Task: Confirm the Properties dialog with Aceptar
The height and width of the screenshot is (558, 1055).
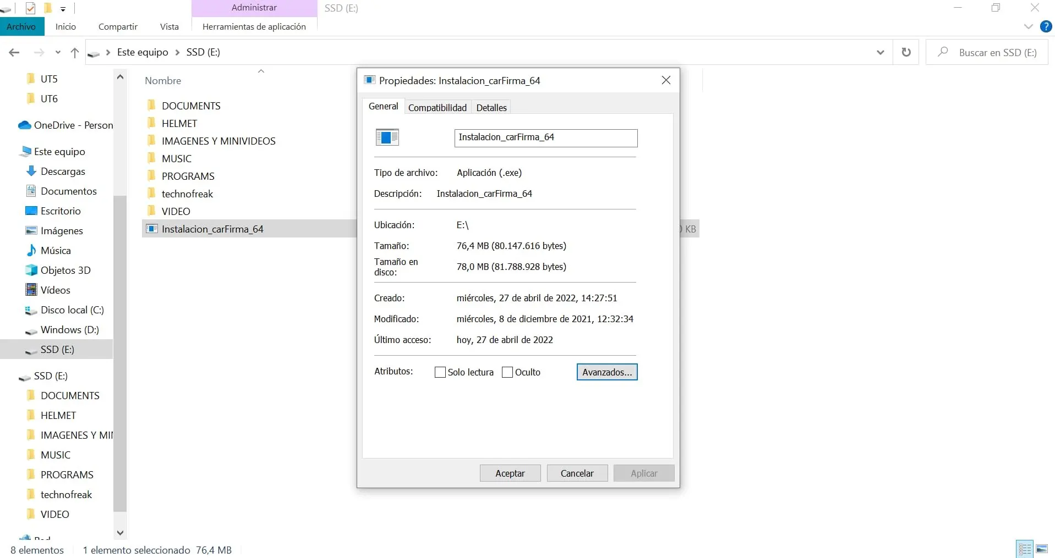Action: coord(510,473)
